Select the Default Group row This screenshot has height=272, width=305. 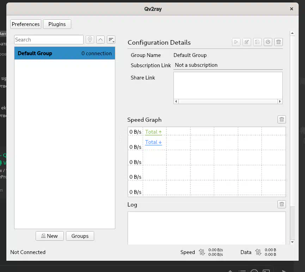(65, 53)
